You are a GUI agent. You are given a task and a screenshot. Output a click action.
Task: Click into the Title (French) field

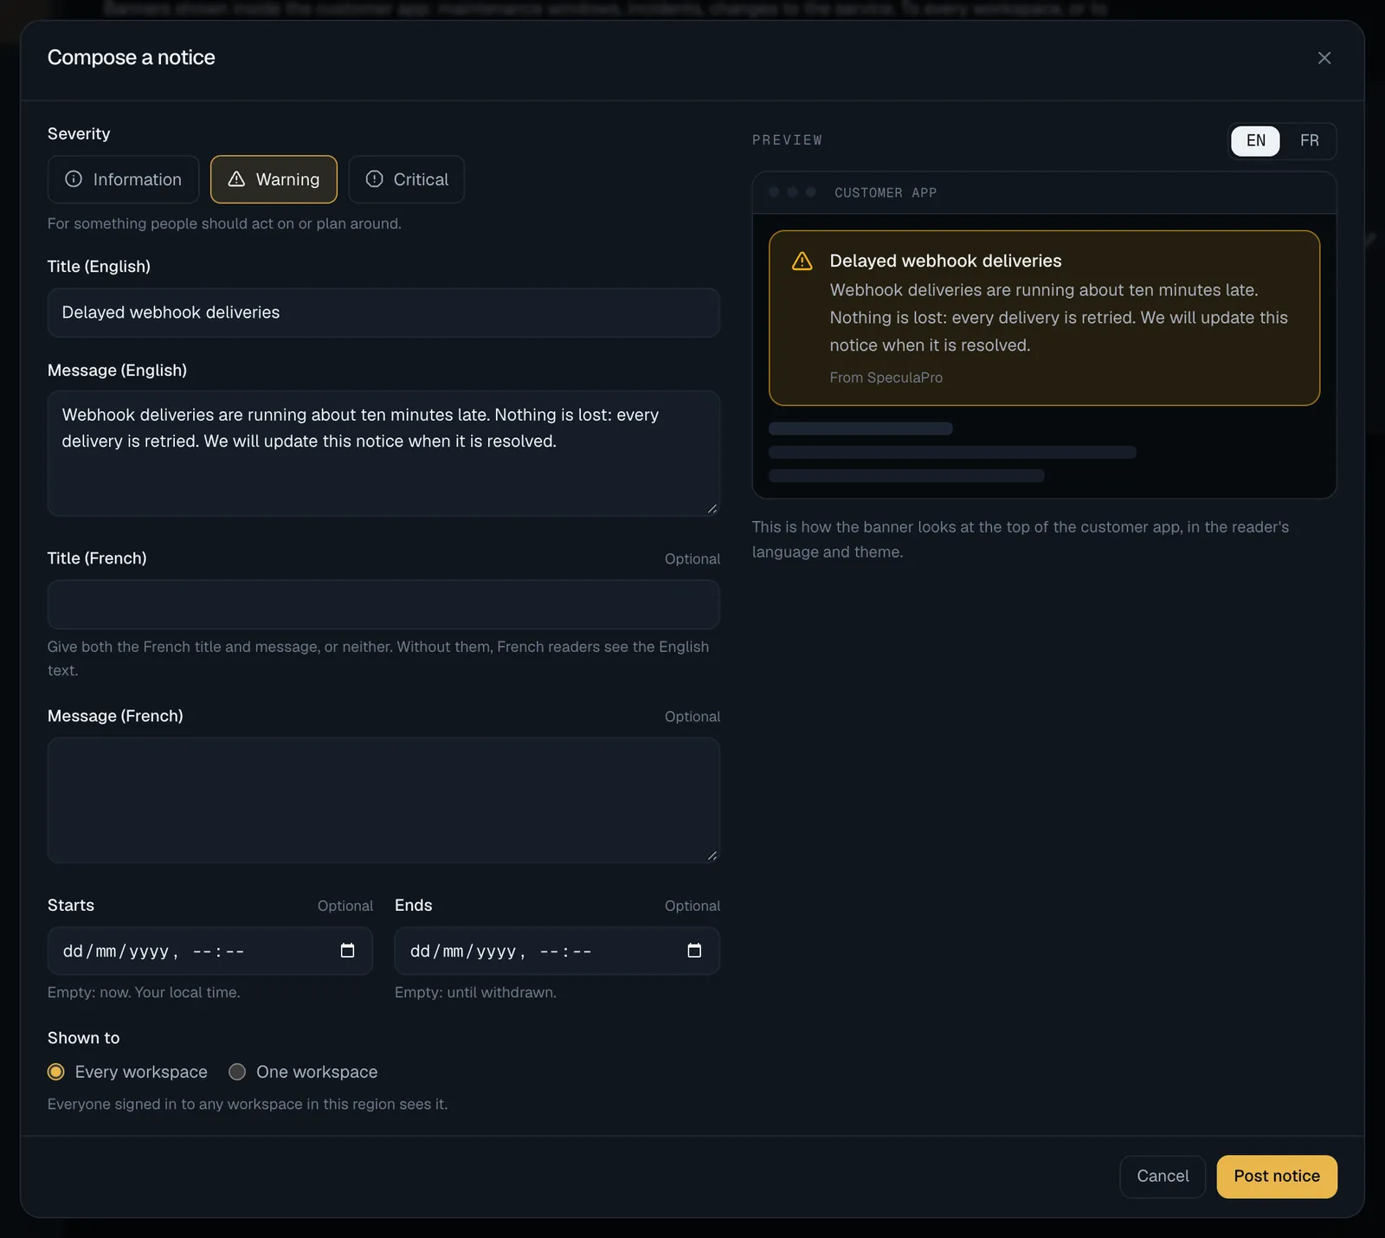[x=383, y=604]
